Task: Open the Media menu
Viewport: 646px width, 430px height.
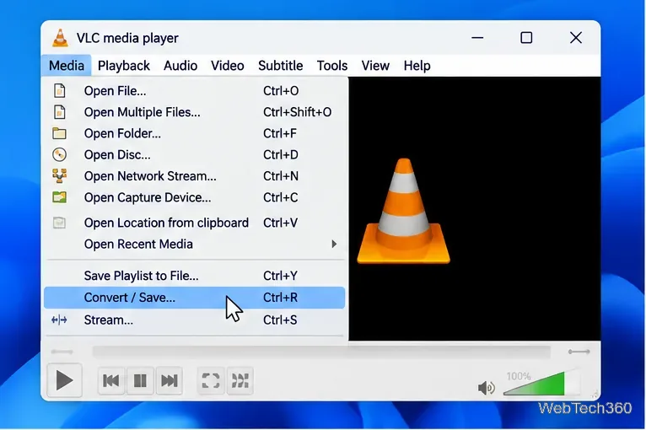Action: (x=67, y=66)
